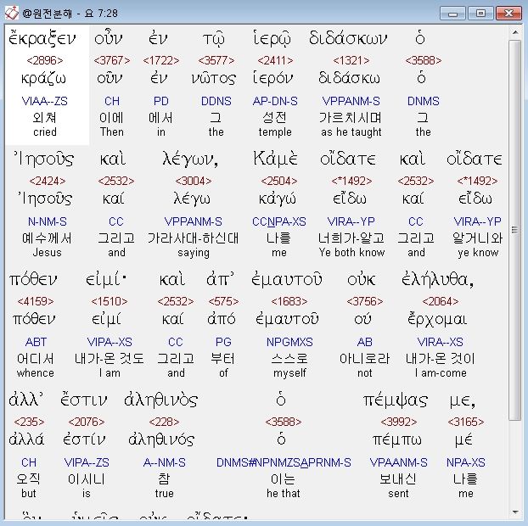Viewport: 528px width, 526px height.
Task: Close the 원전분해 window
Action: [508, 14]
